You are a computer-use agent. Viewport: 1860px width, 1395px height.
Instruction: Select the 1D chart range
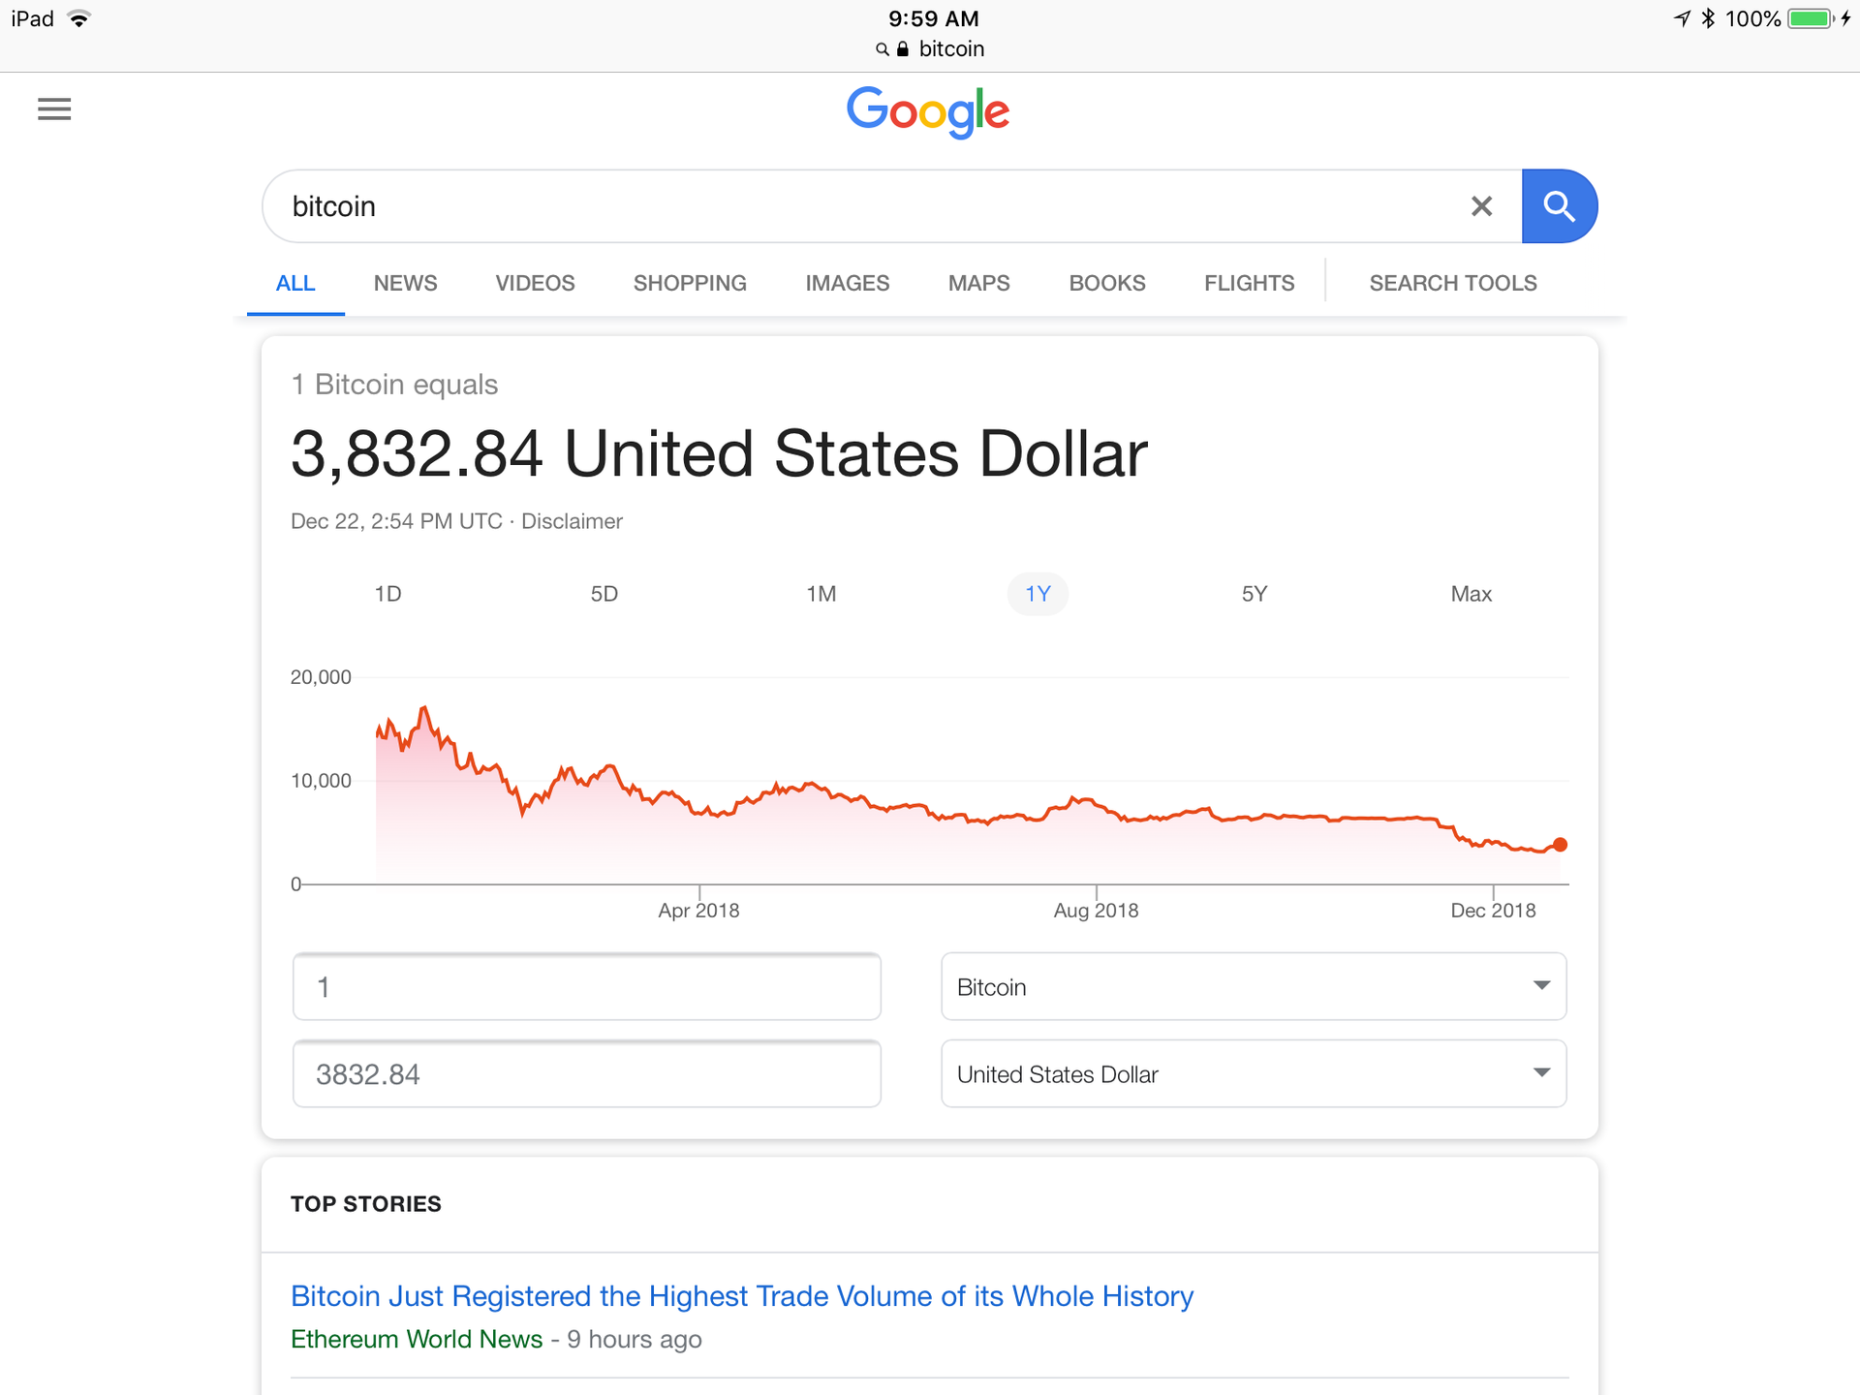[x=387, y=594]
